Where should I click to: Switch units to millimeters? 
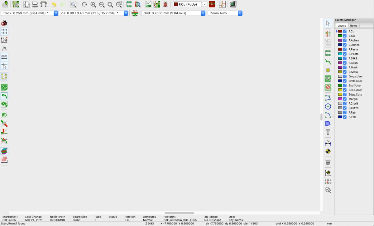click(4, 57)
